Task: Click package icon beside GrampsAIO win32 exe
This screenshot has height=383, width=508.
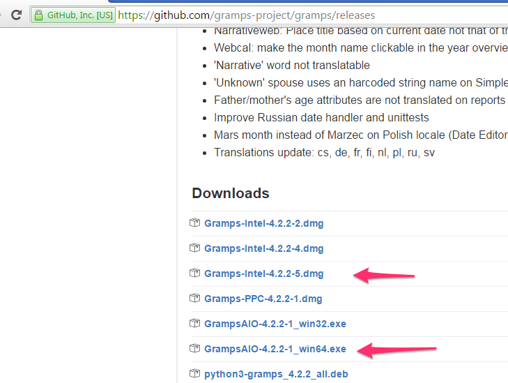Action: point(194,324)
